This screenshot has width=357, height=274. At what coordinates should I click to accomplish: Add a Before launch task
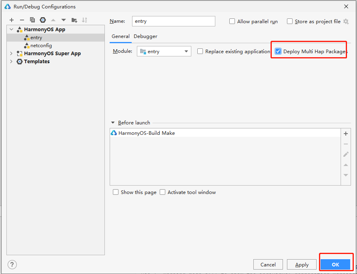coord(346,134)
